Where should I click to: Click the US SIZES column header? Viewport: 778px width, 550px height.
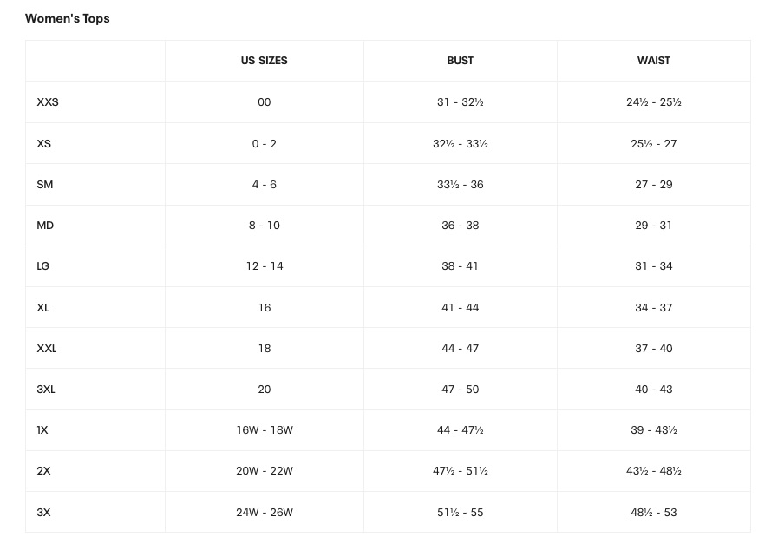pyautogui.click(x=265, y=61)
